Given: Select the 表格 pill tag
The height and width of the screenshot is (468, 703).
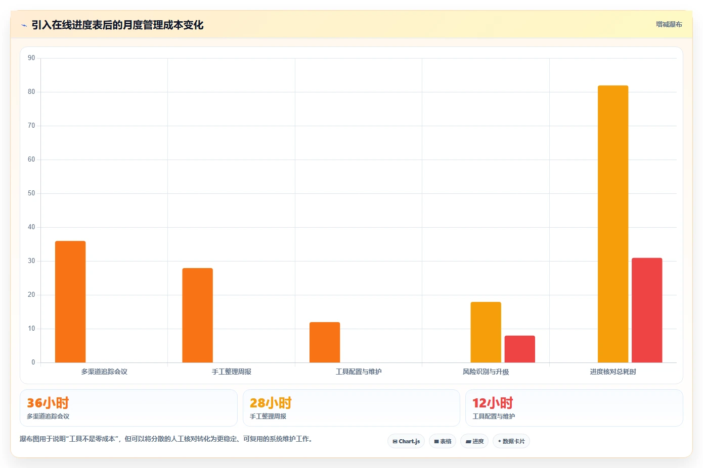Looking at the screenshot, I should pyautogui.click(x=443, y=441).
